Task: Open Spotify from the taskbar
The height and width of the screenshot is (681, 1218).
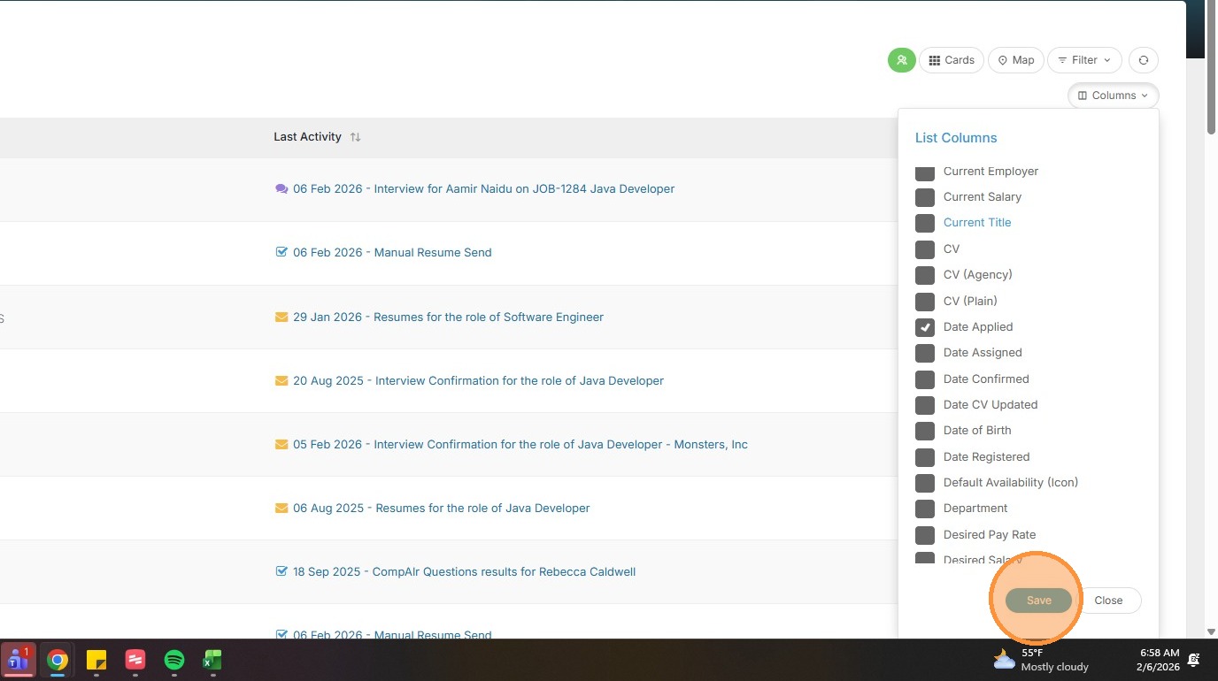Action: tap(174, 660)
